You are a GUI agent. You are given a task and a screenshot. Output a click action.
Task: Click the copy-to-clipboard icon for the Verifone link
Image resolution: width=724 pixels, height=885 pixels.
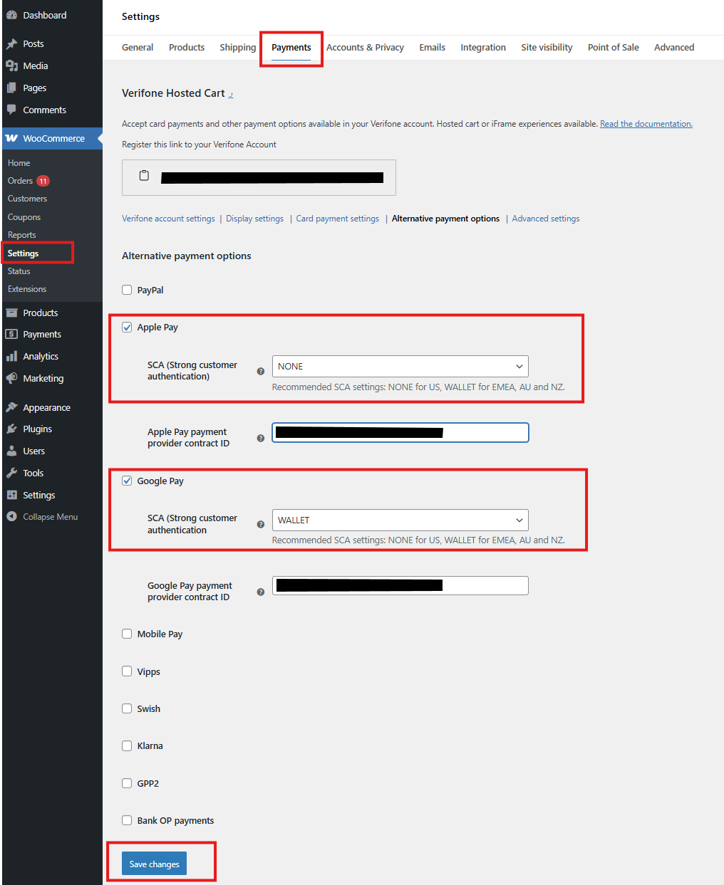coord(145,175)
